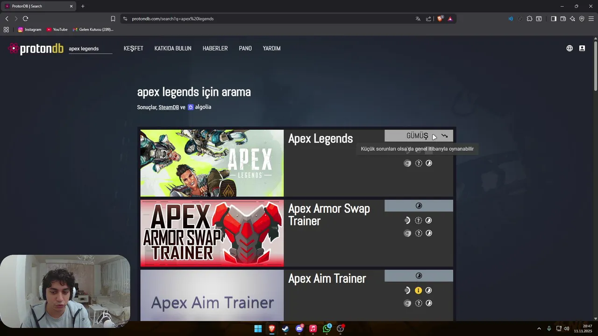Select the ProtonDB | Search browser tab
This screenshot has height=336, width=598.
pyautogui.click(x=39, y=6)
